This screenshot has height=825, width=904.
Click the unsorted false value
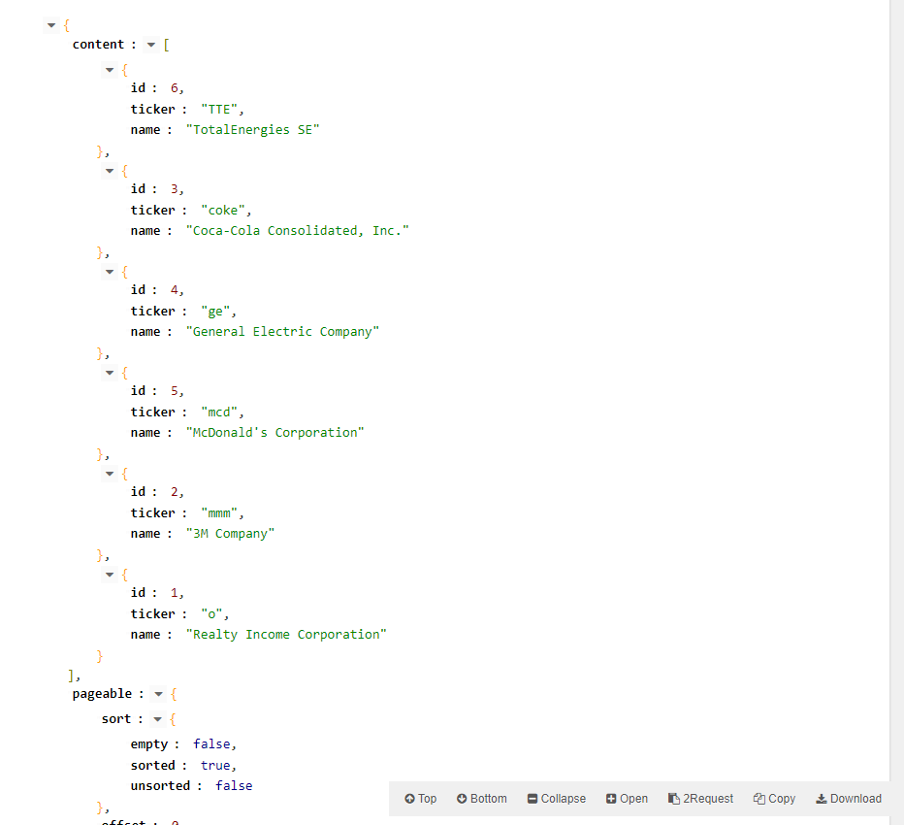234,786
